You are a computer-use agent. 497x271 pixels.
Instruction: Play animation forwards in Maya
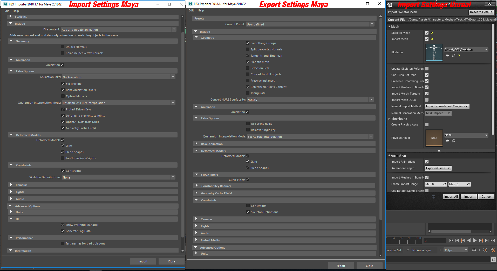click(x=475, y=240)
